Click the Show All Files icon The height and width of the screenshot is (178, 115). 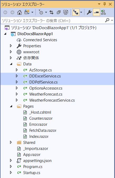click(x=66, y=12)
